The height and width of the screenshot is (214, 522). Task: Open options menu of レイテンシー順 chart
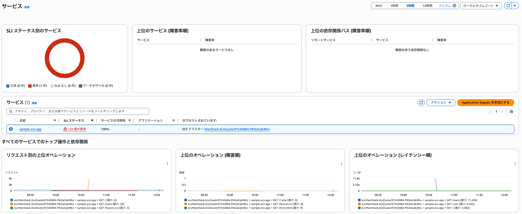[515, 163]
